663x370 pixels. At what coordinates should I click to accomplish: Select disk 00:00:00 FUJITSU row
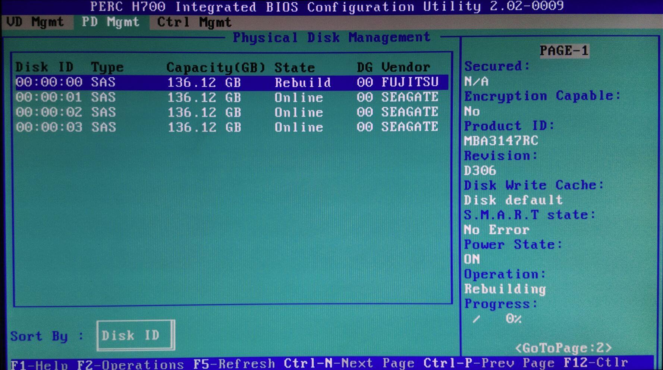tap(231, 82)
